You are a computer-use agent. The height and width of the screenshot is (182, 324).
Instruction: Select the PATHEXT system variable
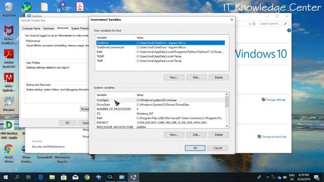pyautogui.click(x=160, y=122)
